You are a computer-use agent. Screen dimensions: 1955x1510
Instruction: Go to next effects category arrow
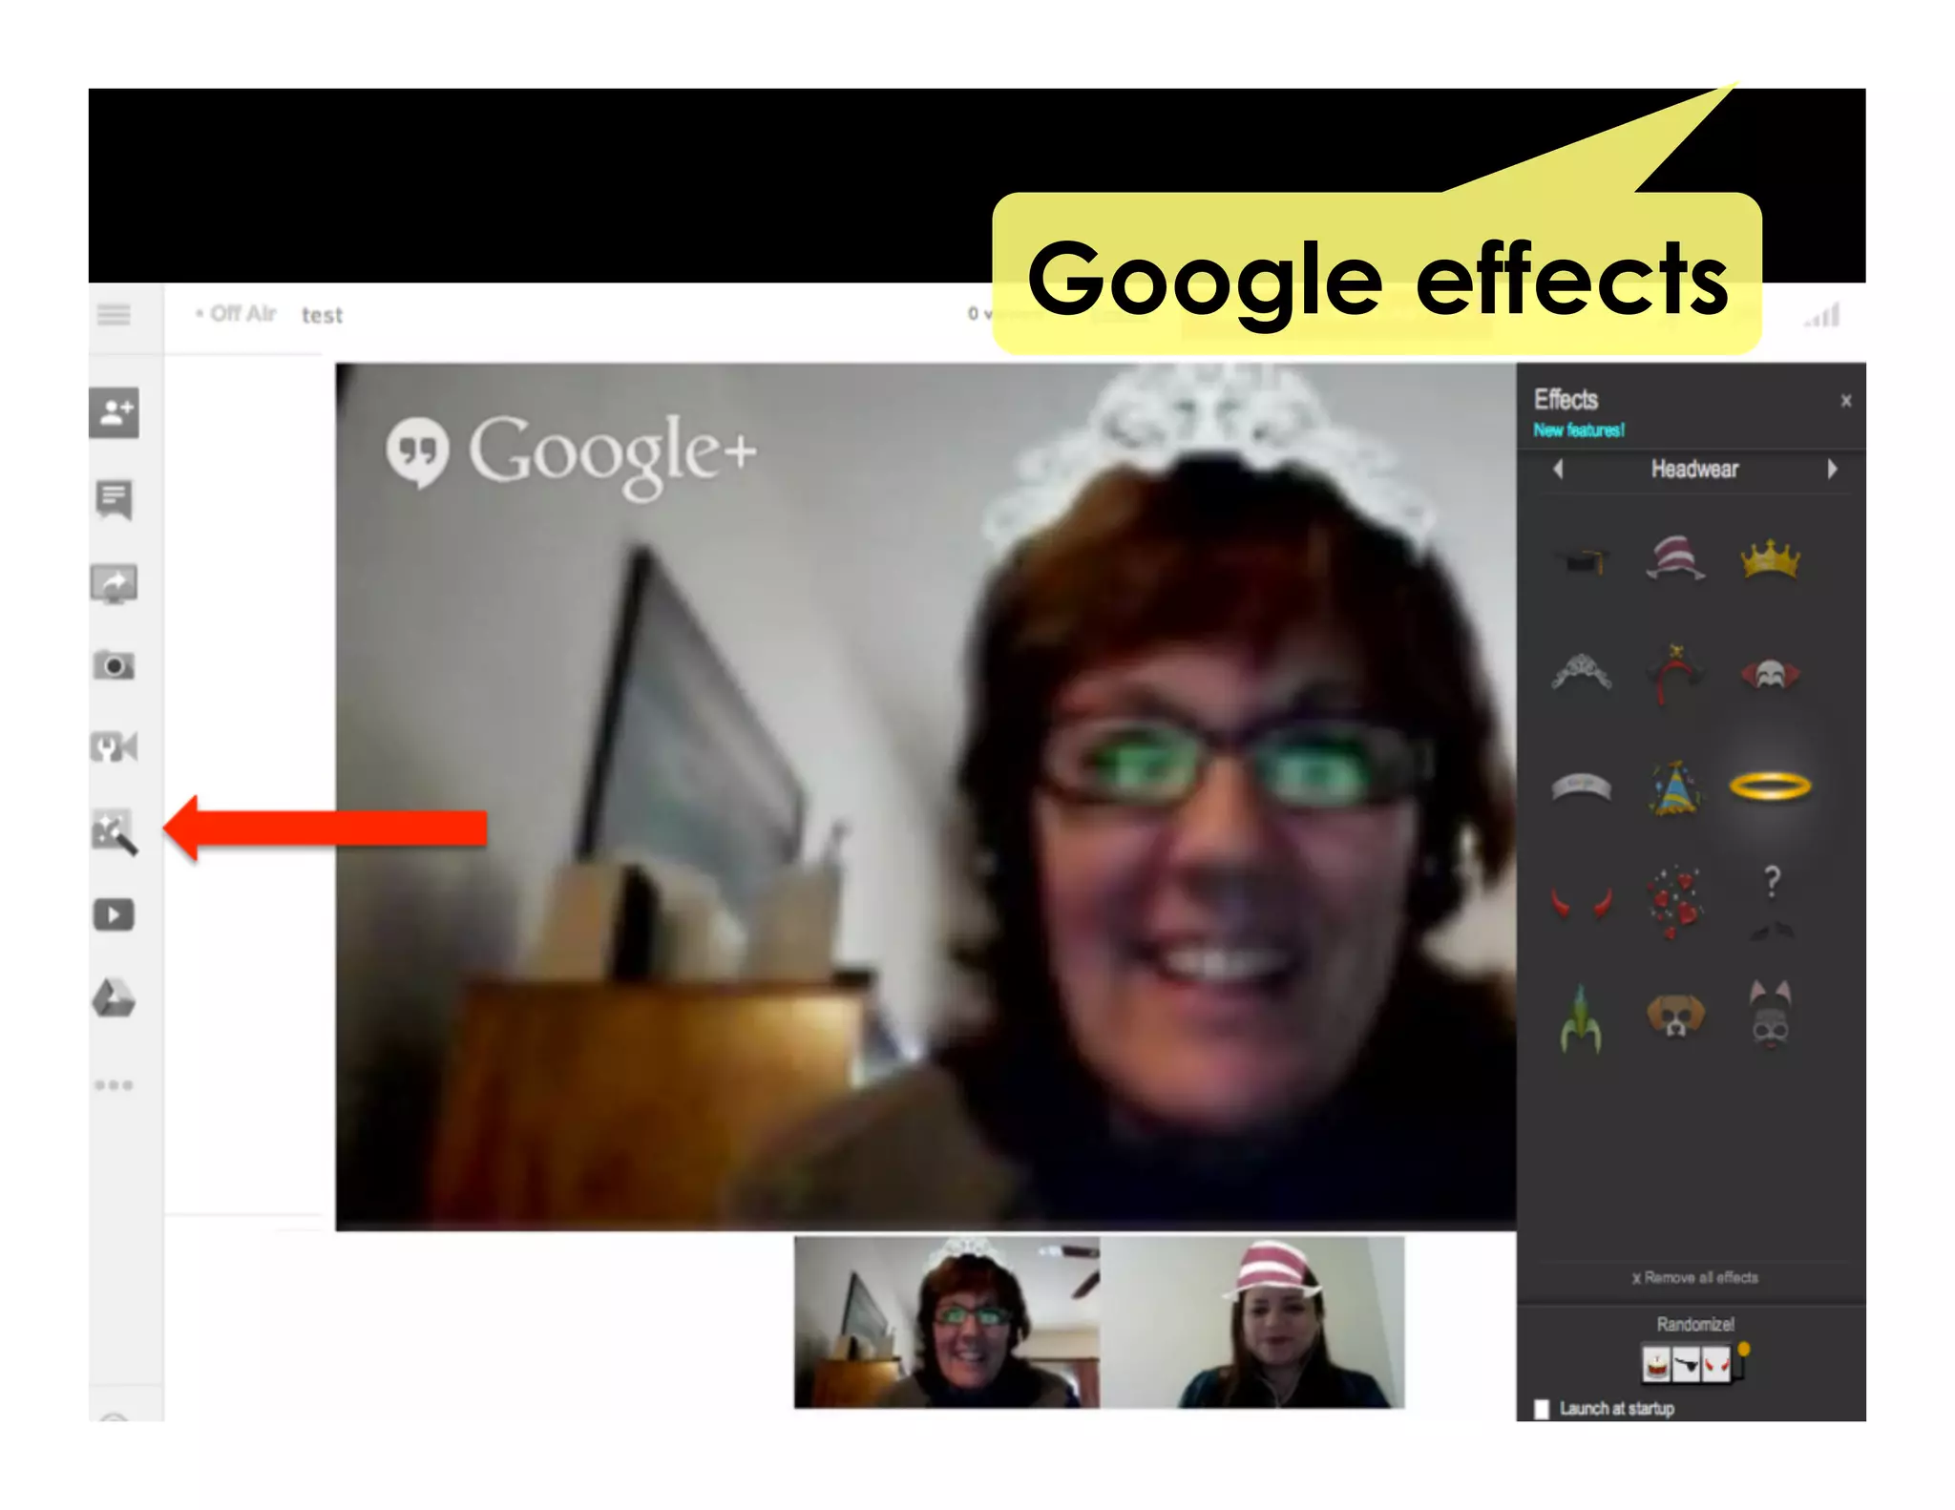point(1832,469)
